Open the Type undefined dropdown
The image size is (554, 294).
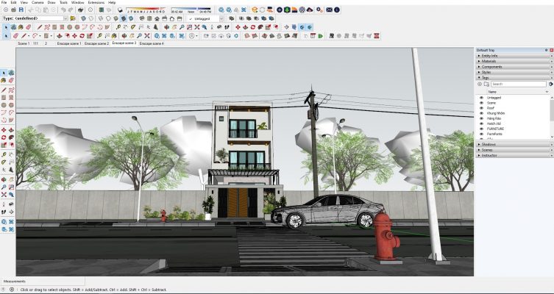[x=65, y=18]
